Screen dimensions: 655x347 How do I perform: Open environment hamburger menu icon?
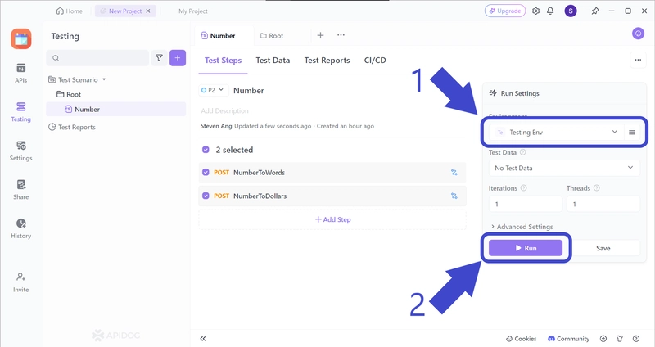pos(632,133)
